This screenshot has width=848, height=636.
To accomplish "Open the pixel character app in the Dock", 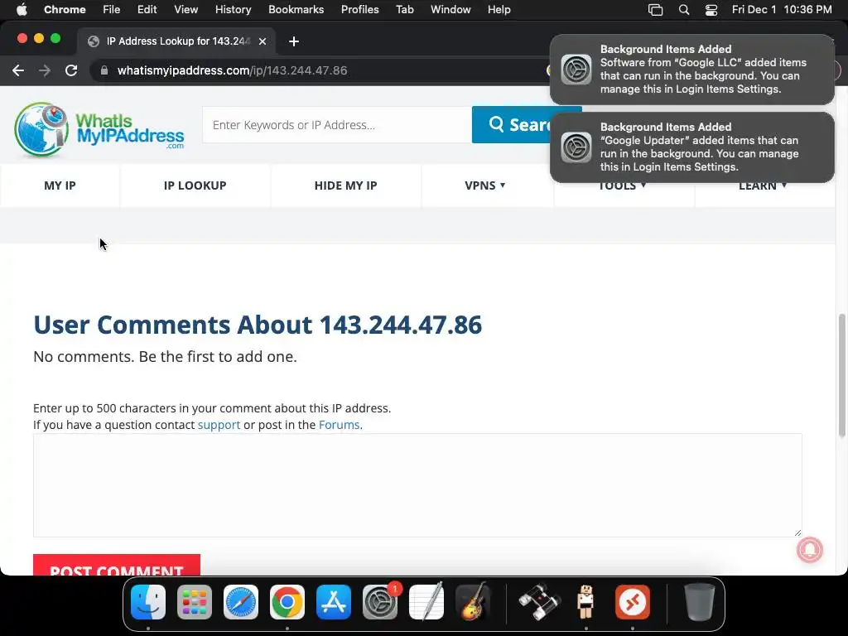I will tap(585, 602).
